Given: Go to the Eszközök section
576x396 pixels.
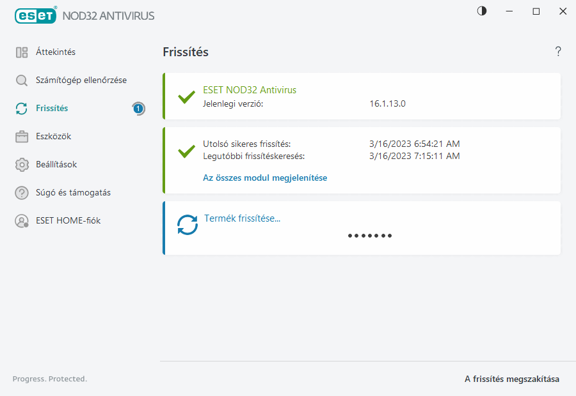Looking at the screenshot, I should pos(53,137).
